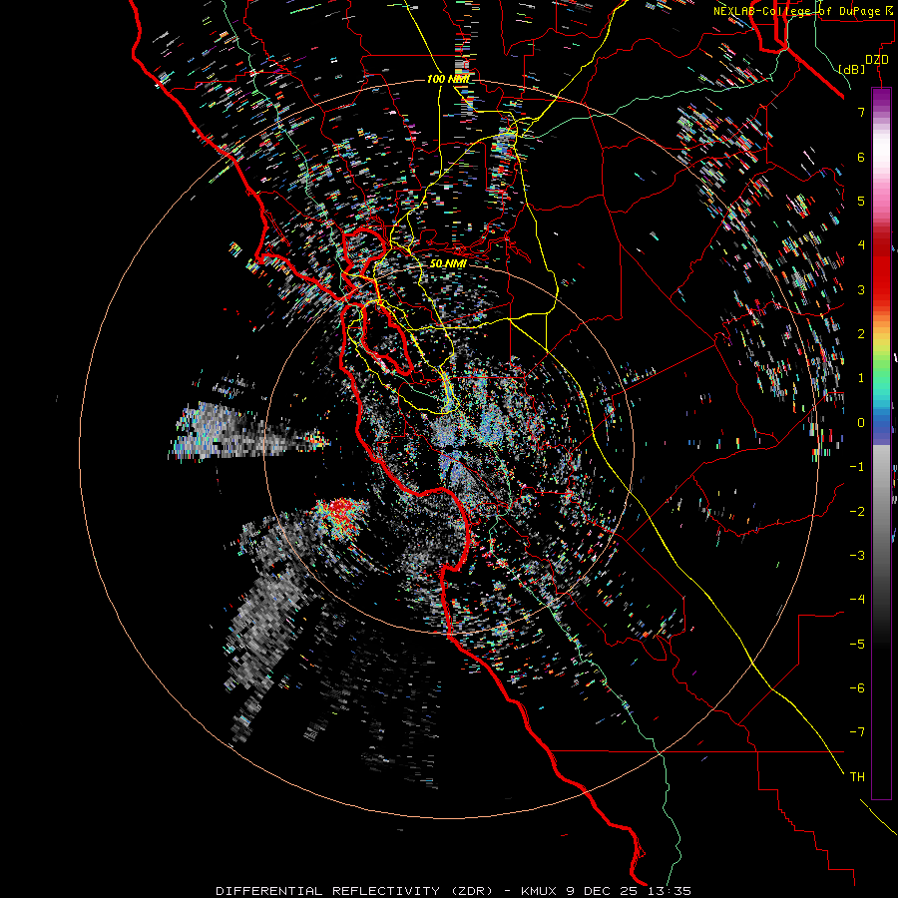The height and width of the screenshot is (898, 898).
Task: Click the "-4" value on the color scale
Action: pyautogui.click(x=857, y=599)
